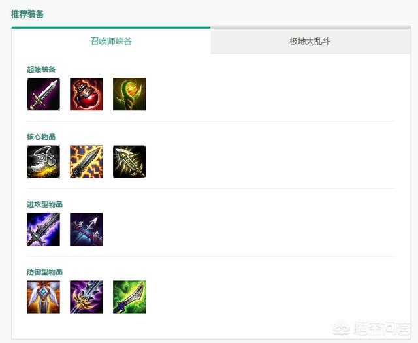The height and width of the screenshot is (343, 418).
Task: Click the 核心物品 category label
Action: pyautogui.click(x=41, y=137)
